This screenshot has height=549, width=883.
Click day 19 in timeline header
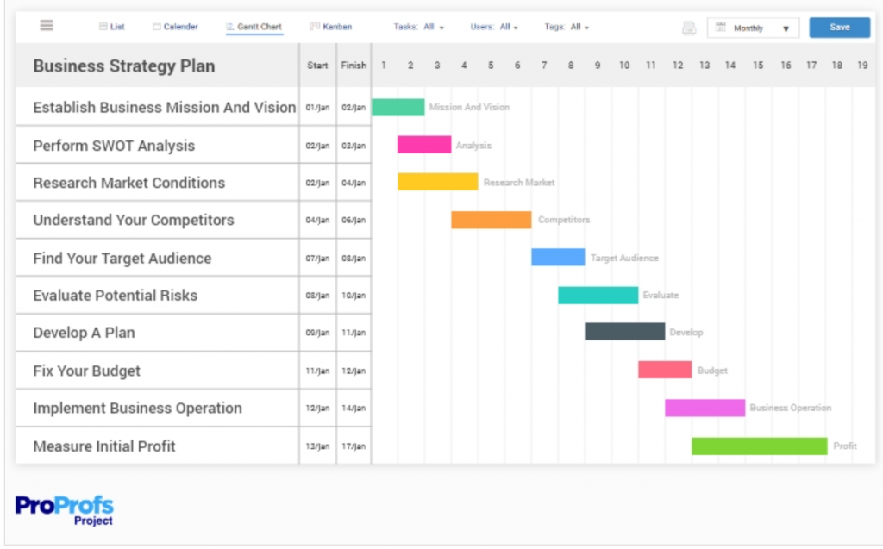click(862, 66)
